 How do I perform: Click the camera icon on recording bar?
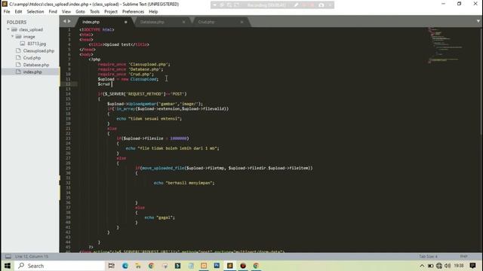click(x=321, y=5)
